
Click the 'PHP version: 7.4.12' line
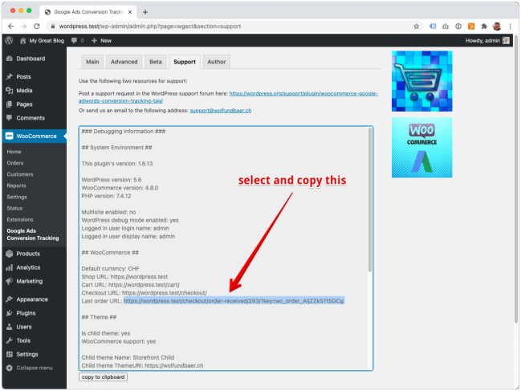(106, 196)
